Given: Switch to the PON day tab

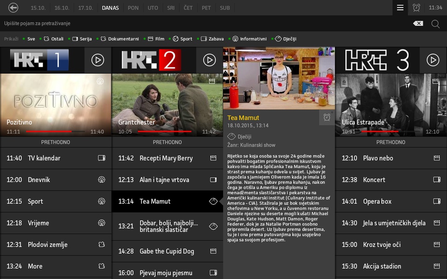Looking at the screenshot, I should 133,8.
